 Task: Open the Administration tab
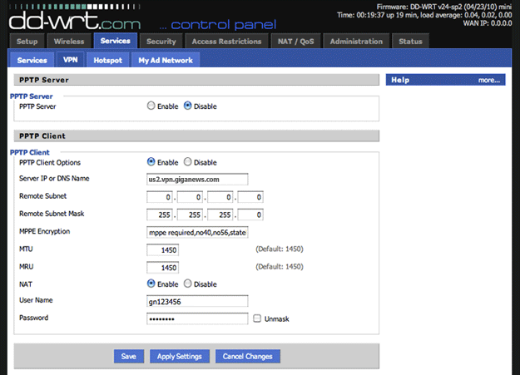pos(356,41)
